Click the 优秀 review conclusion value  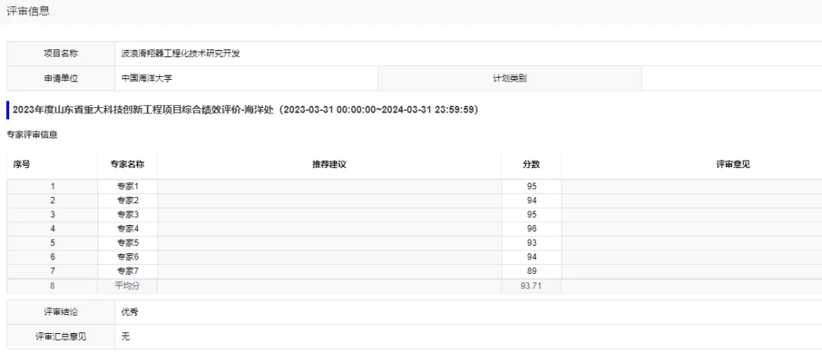(x=130, y=312)
